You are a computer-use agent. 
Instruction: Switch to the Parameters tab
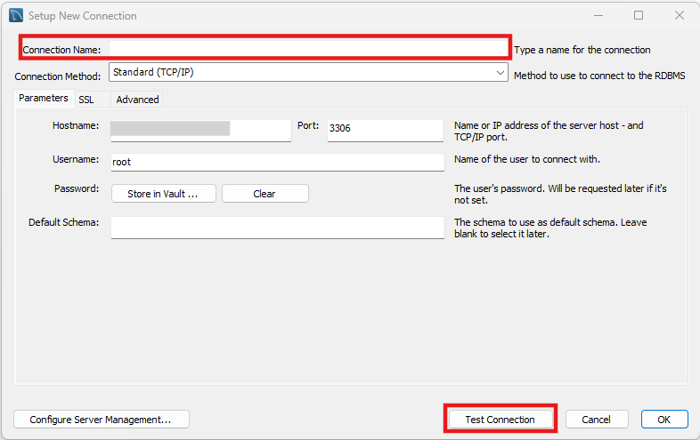click(x=43, y=99)
